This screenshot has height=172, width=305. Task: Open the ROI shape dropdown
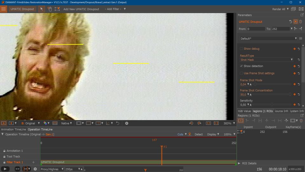[x=294, y=121]
